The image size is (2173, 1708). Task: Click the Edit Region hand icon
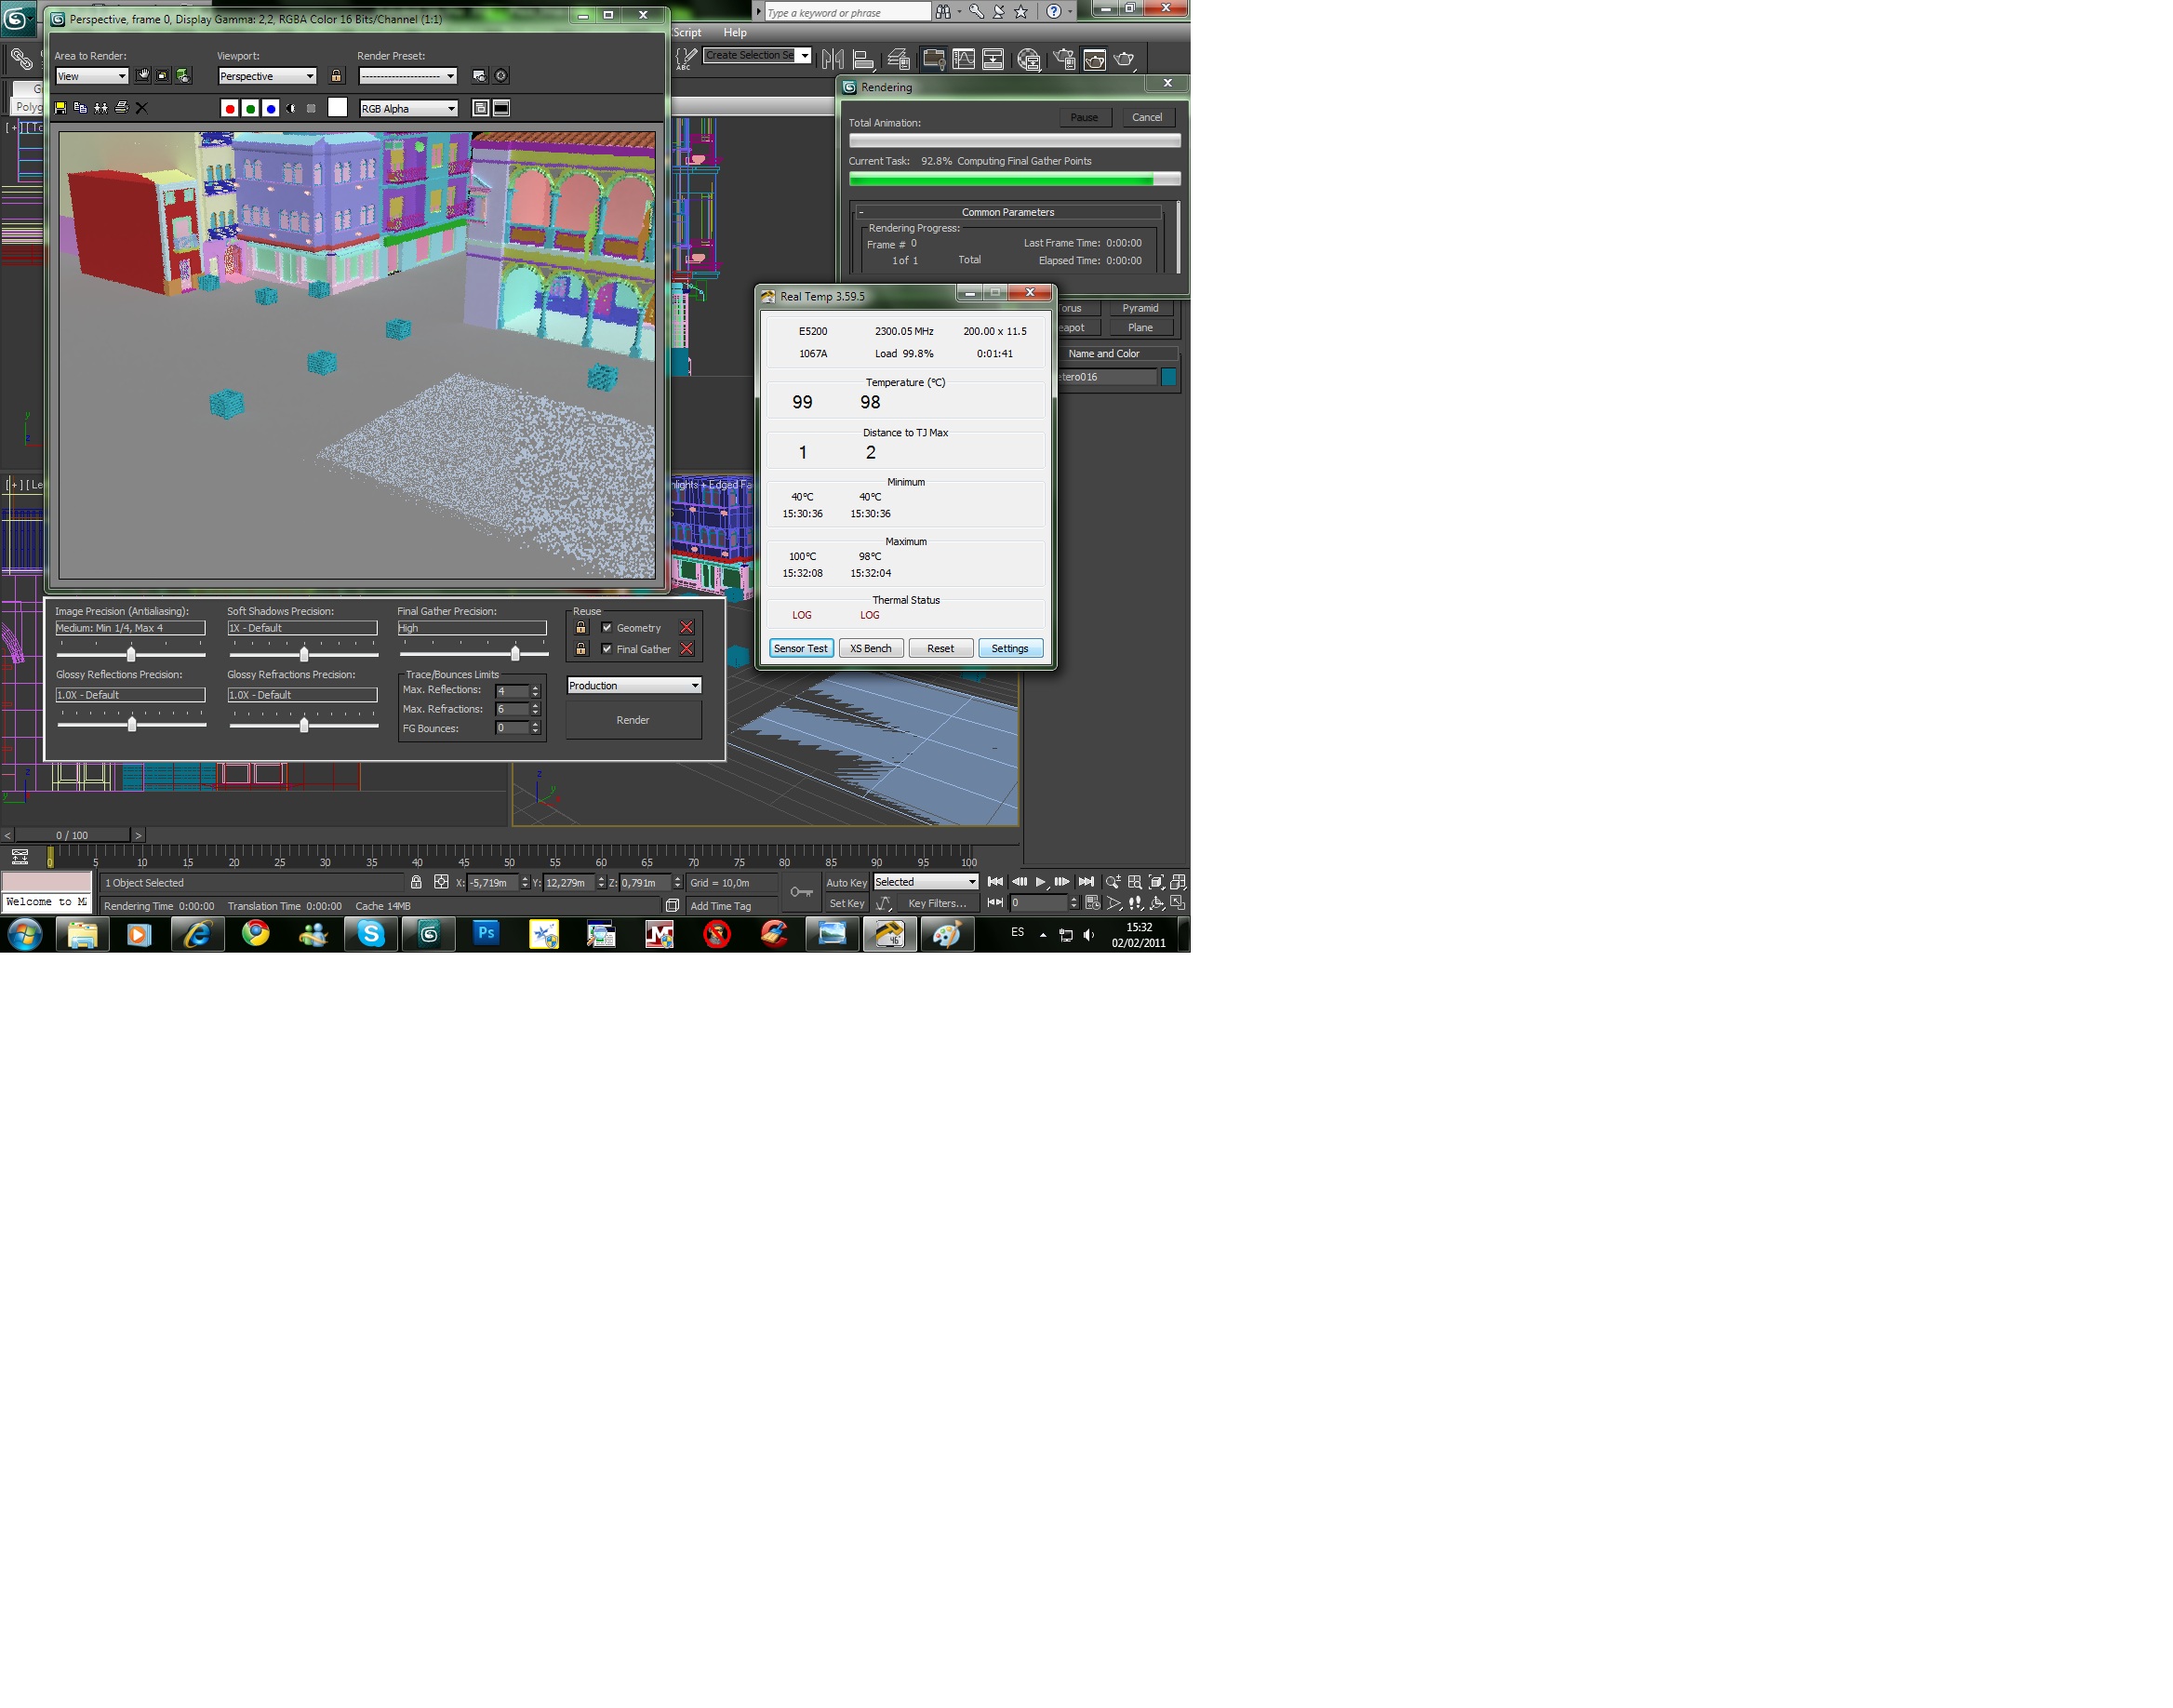coord(143,76)
